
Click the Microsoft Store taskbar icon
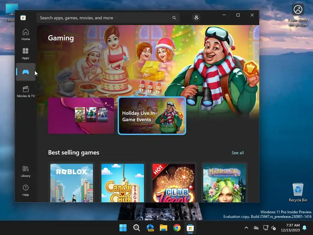(x=190, y=228)
